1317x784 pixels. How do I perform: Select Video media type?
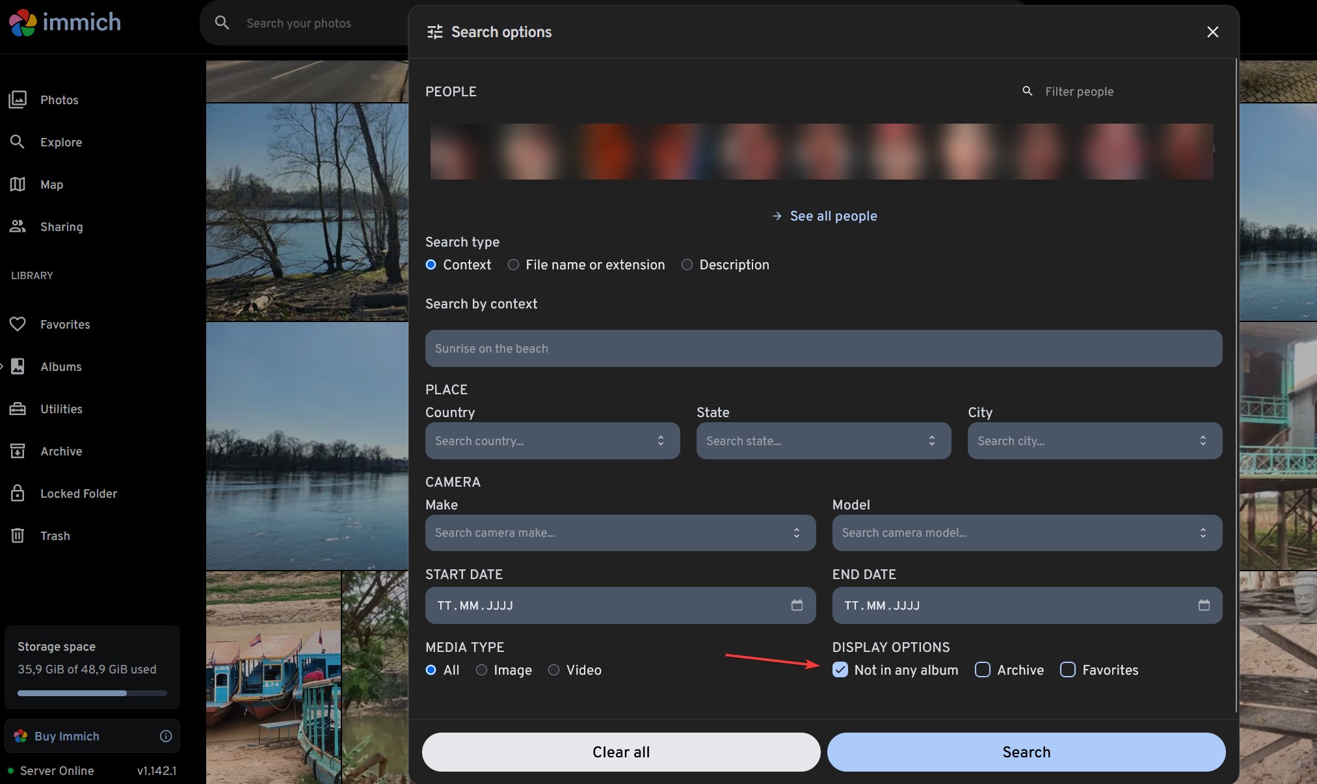pos(553,669)
